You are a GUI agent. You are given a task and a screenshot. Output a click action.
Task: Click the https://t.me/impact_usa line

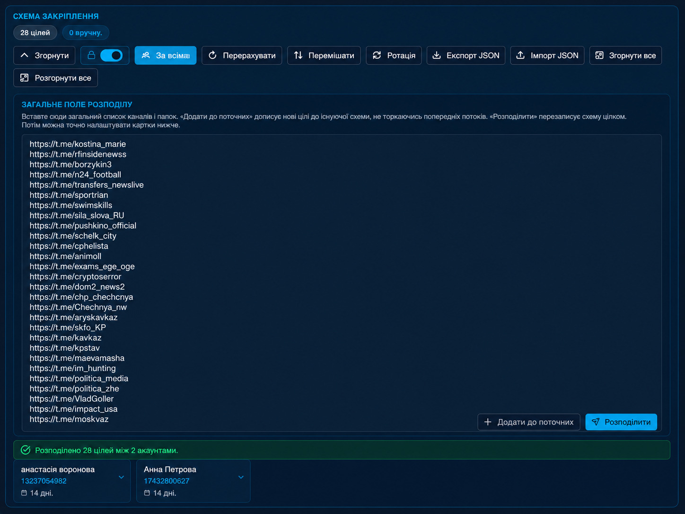click(73, 409)
